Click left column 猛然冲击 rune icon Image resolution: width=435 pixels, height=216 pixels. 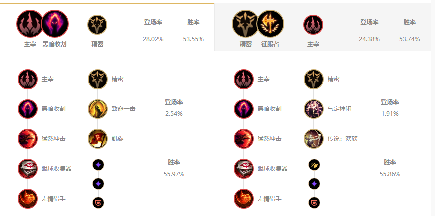coord(28,139)
